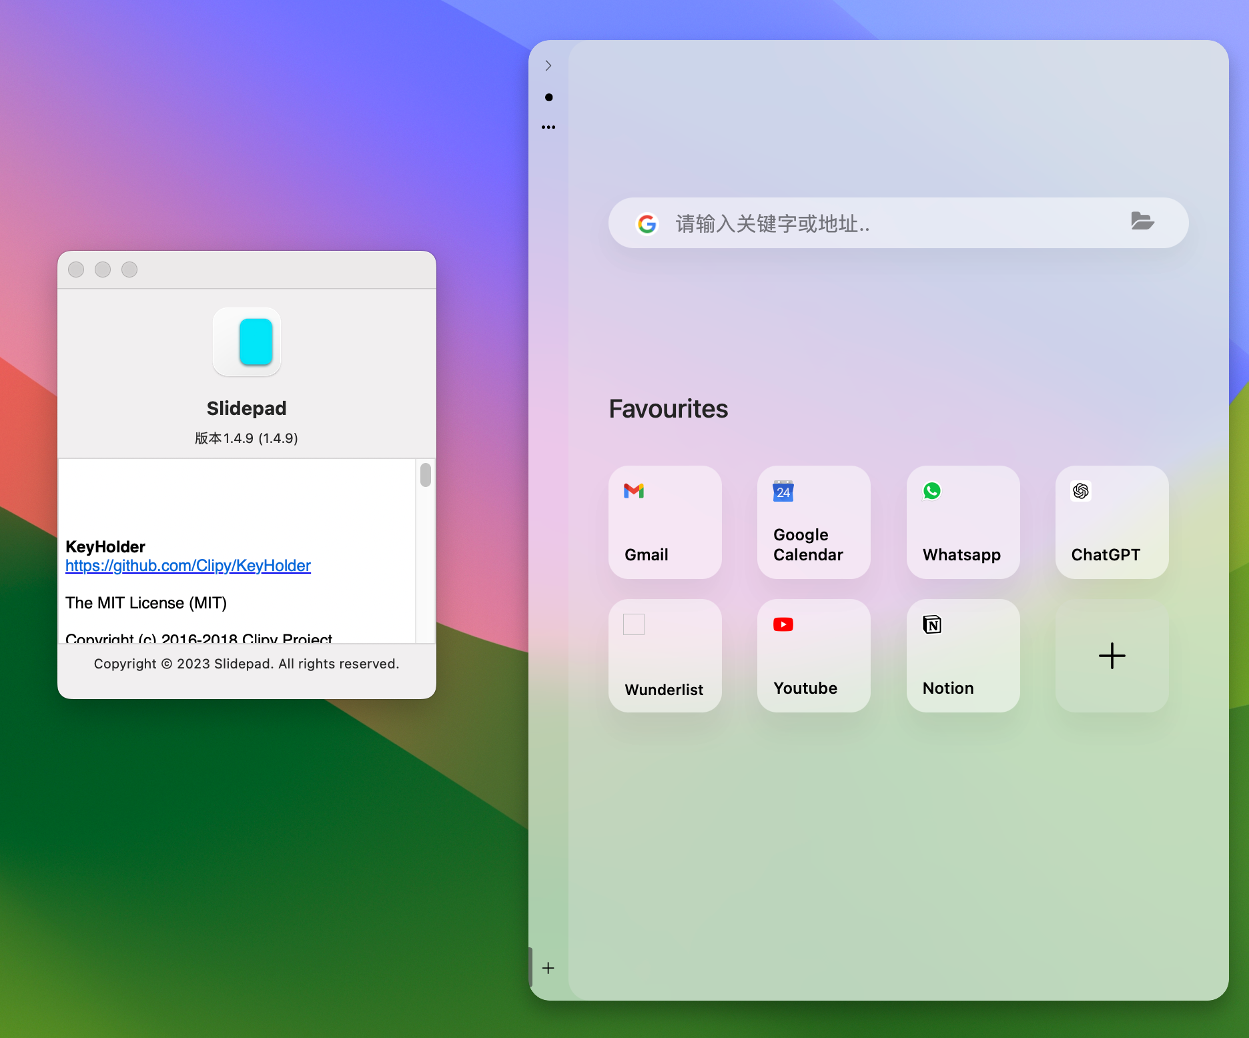This screenshot has width=1249, height=1038.
Task: Select the KeyHolder heading text
Action: (105, 546)
